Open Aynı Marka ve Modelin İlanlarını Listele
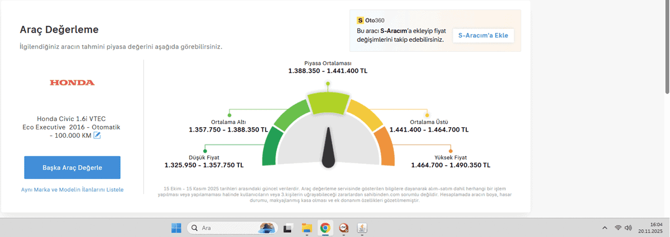This screenshot has width=670, height=237. coord(72,190)
